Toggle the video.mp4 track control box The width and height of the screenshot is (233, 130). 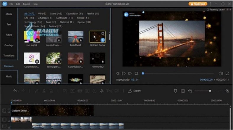pyautogui.click(x=4, y=126)
